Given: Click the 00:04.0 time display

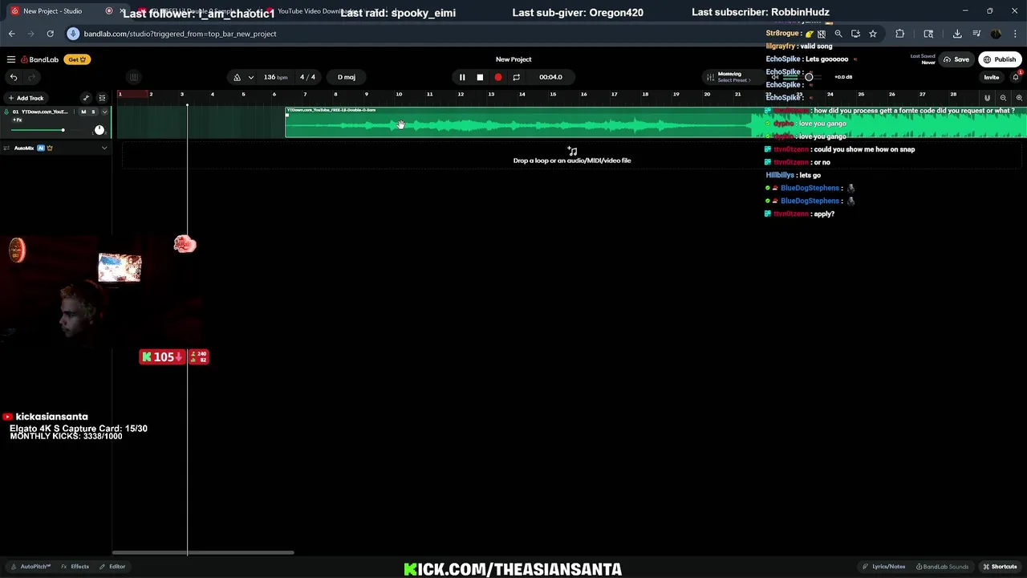Looking at the screenshot, I should (550, 77).
